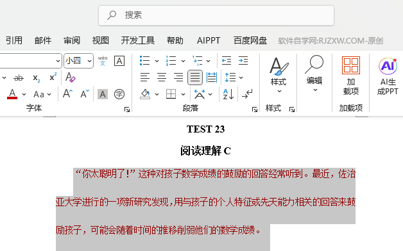
Task: Open the 审阅 tab
Action: (72, 40)
